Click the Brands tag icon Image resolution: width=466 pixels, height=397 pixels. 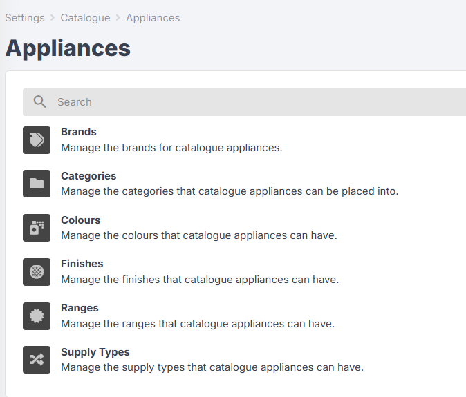point(37,140)
